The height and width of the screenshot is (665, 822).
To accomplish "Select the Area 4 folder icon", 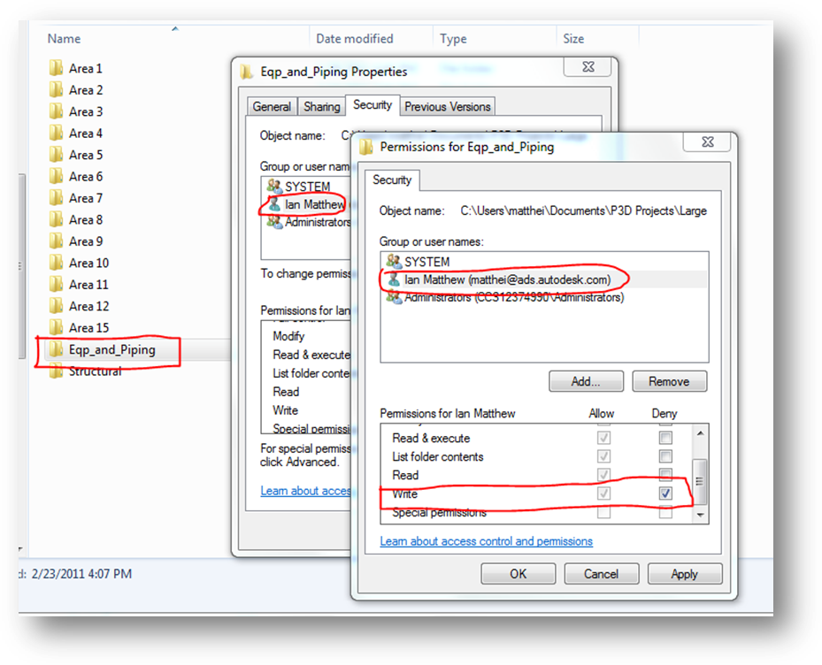I will 56,133.
